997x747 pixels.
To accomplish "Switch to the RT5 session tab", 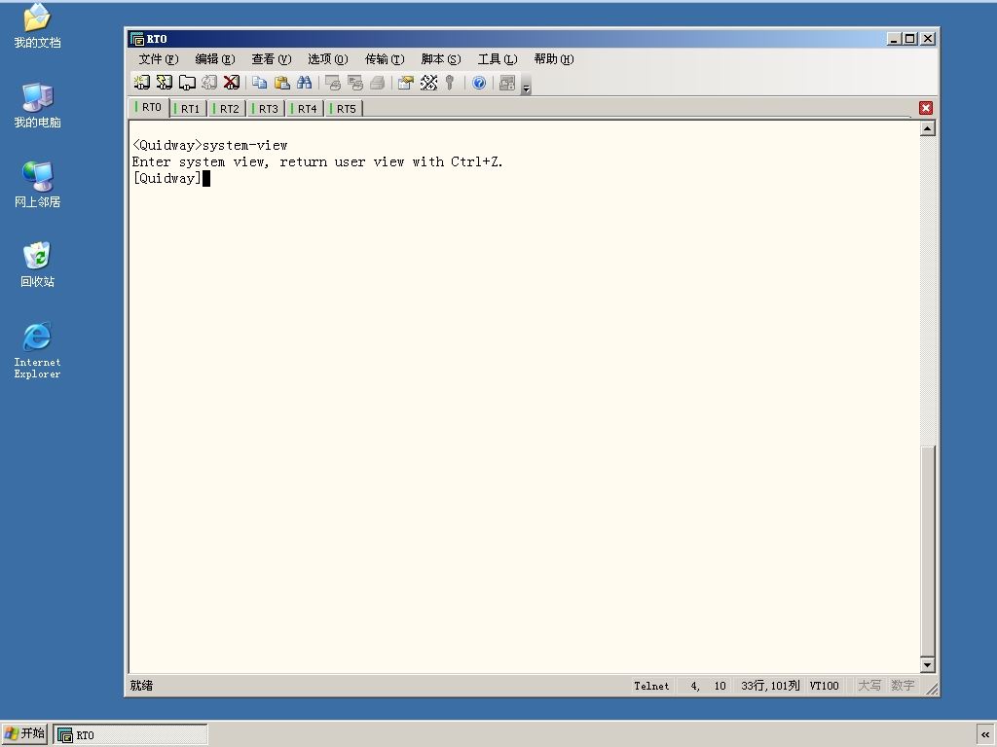I will [345, 109].
